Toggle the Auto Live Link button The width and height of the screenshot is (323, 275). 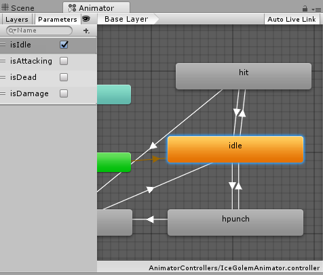292,20
